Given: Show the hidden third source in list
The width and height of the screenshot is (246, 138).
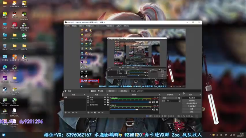Looking at the screenshot, I should (x=105, y=102).
